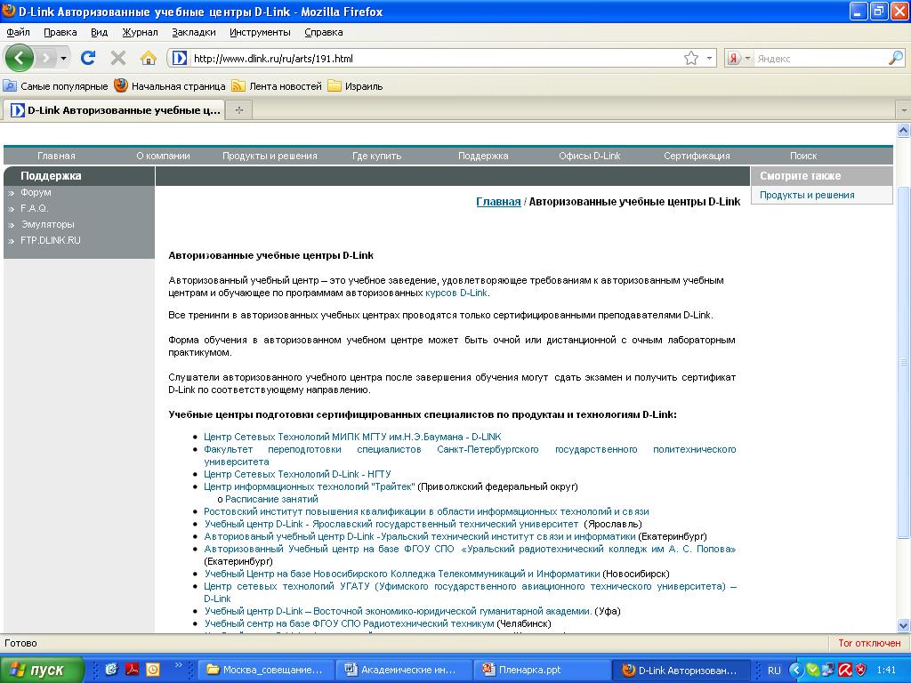Viewport: 911px width, 683px height.
Task: Click the vertical scrollbar thumb
Action: point(904,363)
